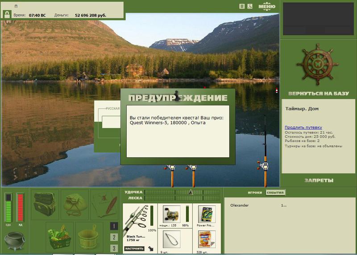Click the time value 07:40 ВС
The image size is (357, 255).
[37, 15]
